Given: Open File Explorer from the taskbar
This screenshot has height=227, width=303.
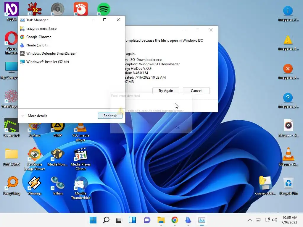Looking at the screenshot, I should click(161, 220).
